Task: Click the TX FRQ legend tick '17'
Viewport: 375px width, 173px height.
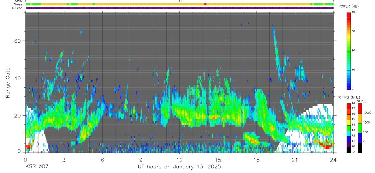Action: [x=354, y=108]
